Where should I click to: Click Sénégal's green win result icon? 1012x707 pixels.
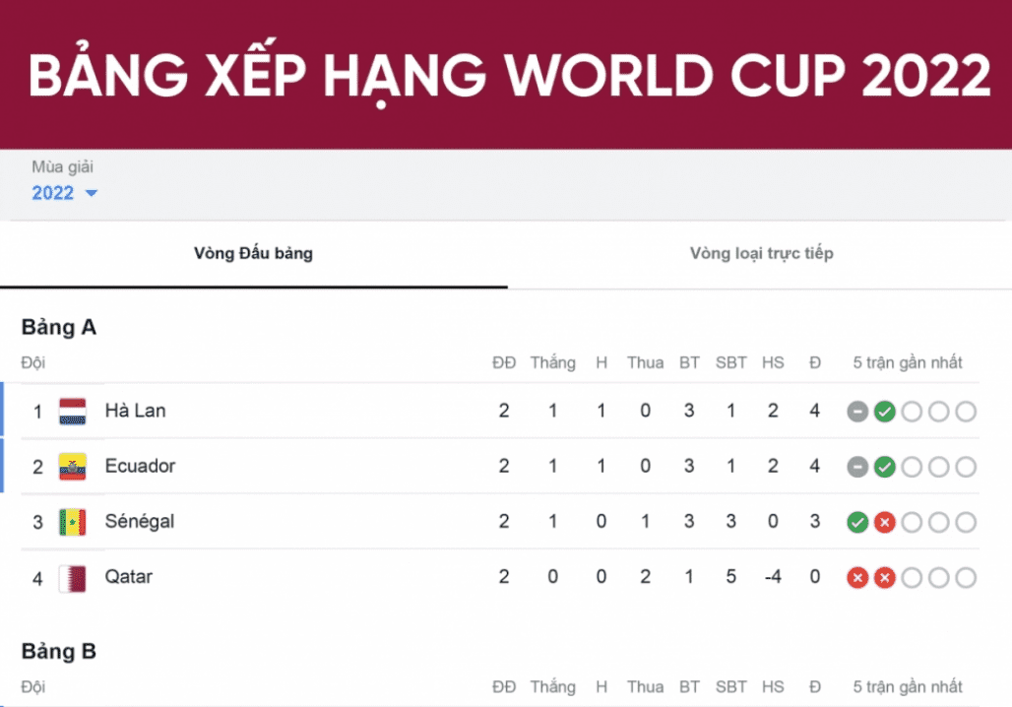[857, 522]
